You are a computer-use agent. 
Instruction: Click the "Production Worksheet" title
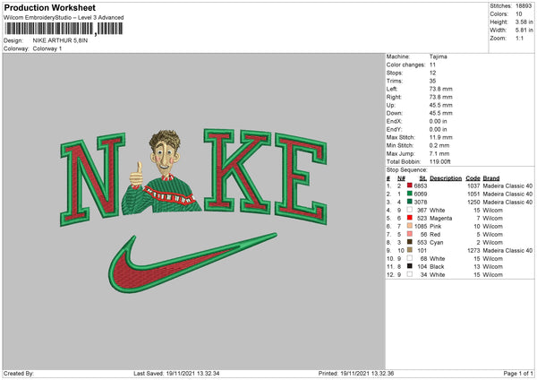tap(49, 7)
